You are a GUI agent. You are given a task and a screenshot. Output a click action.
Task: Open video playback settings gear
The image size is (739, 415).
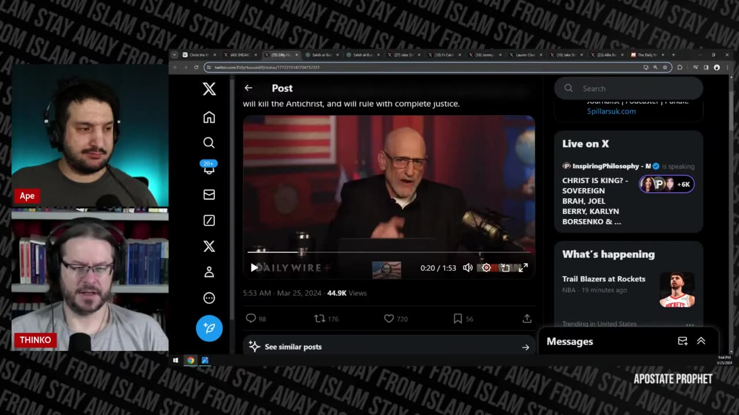[486, 267]
